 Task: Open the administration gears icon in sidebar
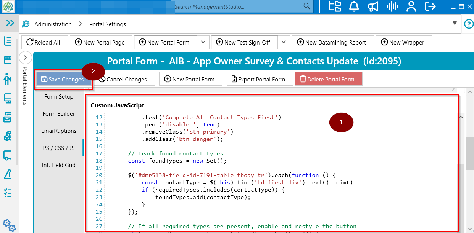9,225
